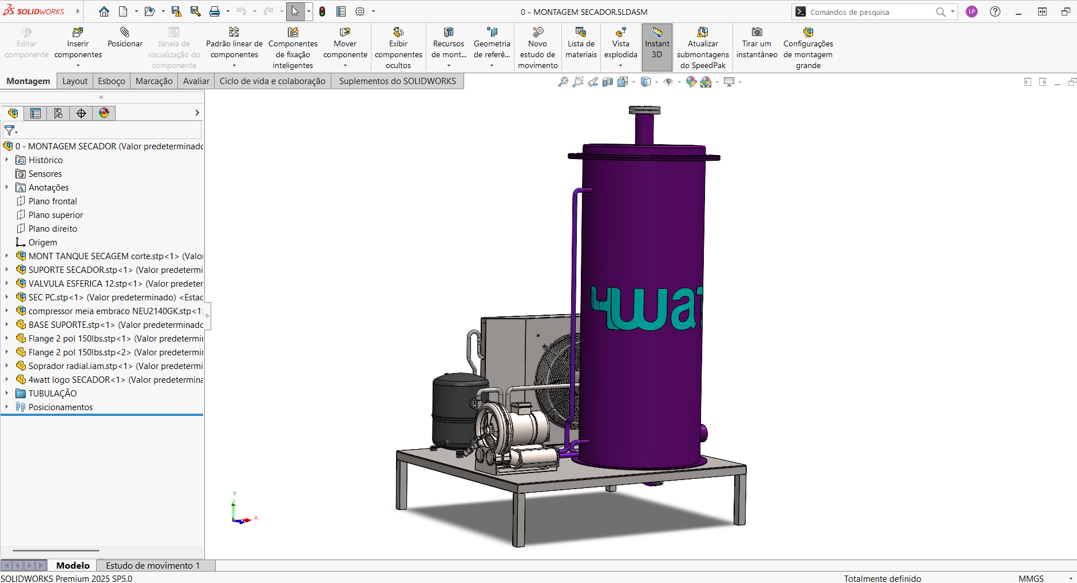
Task: Select Plano superior in the tree
Action: tap(56, 215)
